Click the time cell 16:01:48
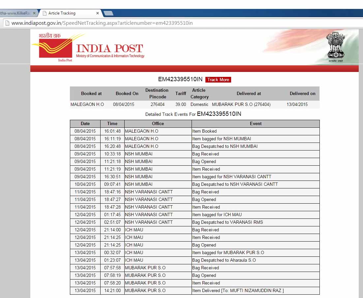This screenshot has width=363, height=298. pyautogui.click(x=112, y=131)
